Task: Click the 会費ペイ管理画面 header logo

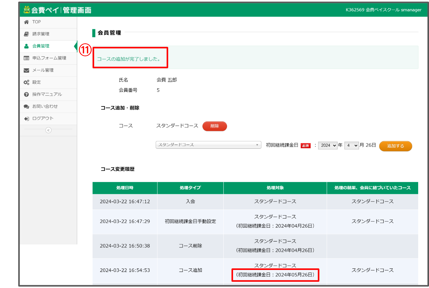Action: point(57,10)
